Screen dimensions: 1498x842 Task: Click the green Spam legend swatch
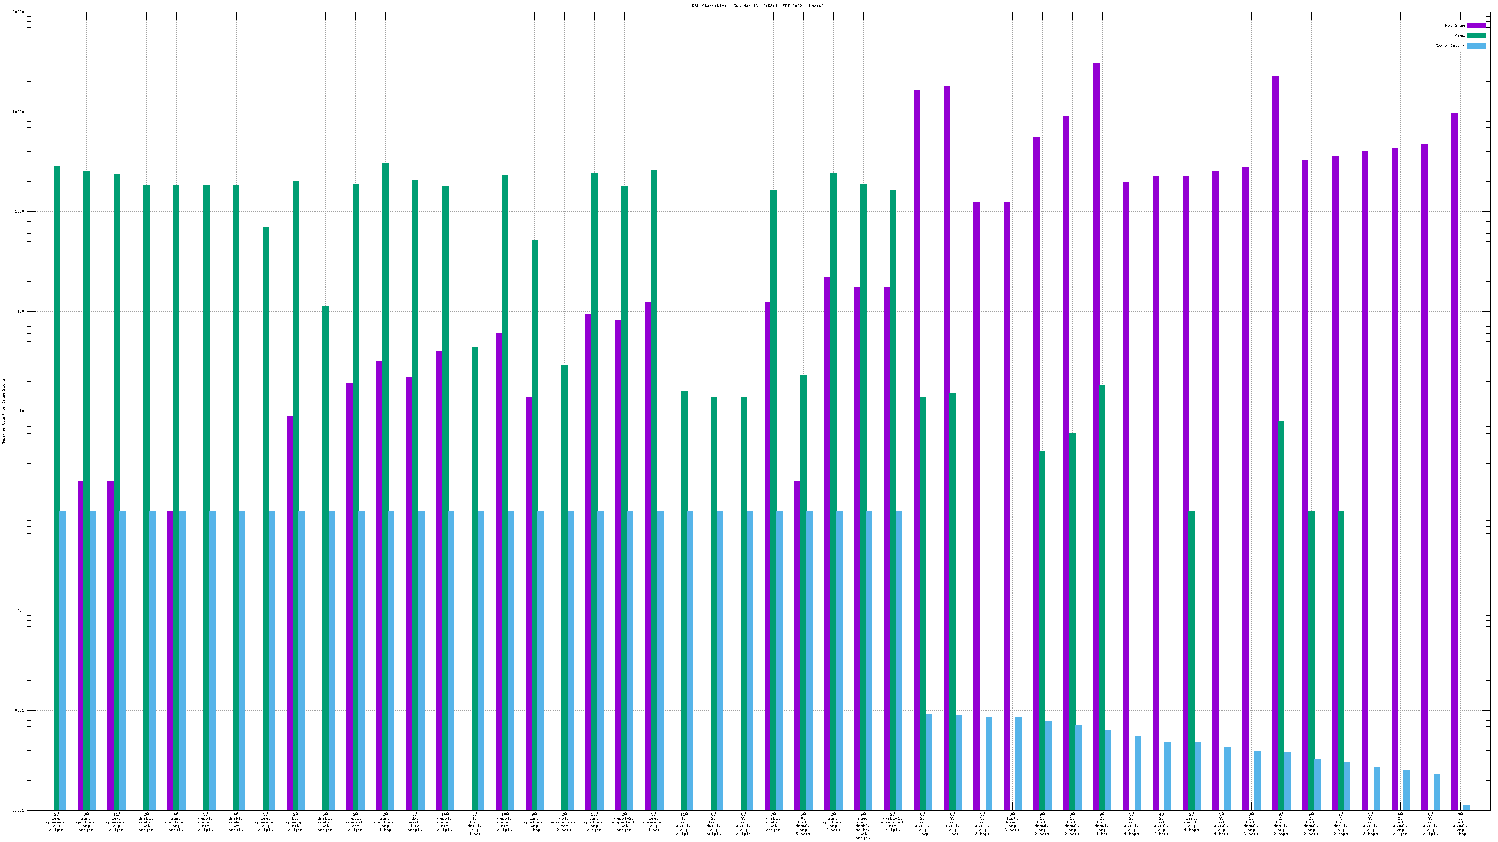pos(1476,36)
